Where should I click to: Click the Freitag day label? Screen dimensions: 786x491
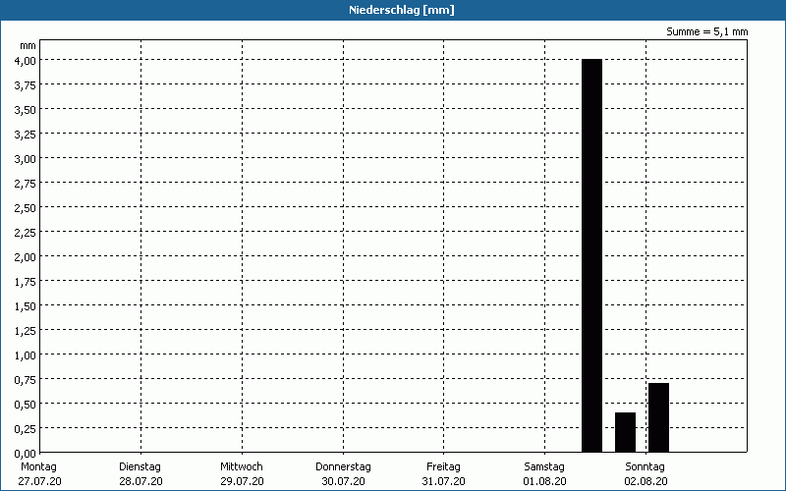pyautogui.click(x=444, y=467)
